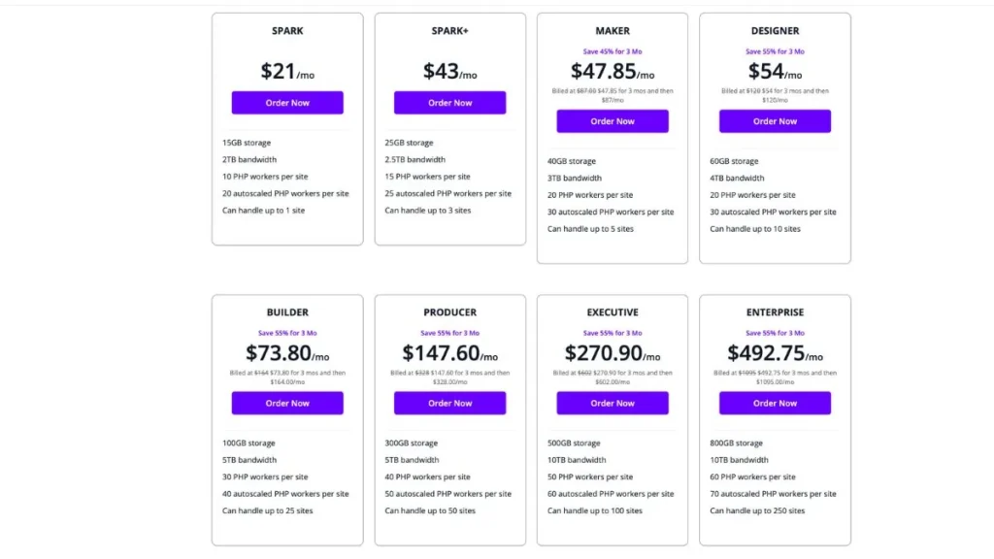Order Now on the Executive plan
Image resolution: width=994 pixels, height=559 pixels.
coord(613,403)
